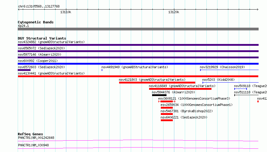Click the thin blue nsv3219929 line

click(x=229, y=70)
